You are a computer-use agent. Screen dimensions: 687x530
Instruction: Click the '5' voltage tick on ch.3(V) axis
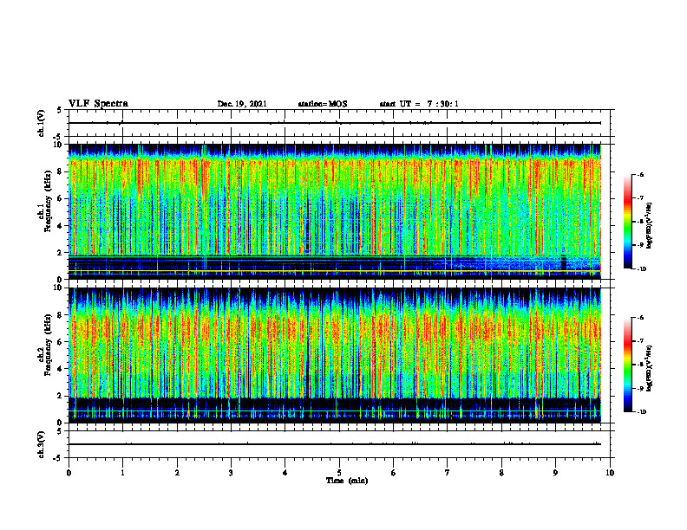60,432
